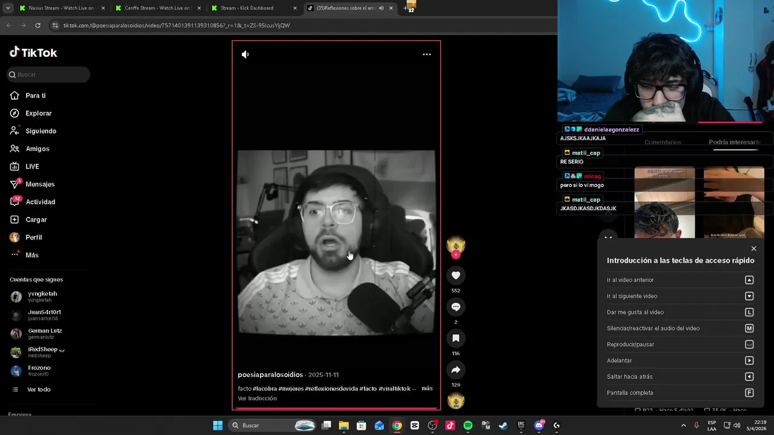Open followed account yvngketah
Image resolution: width=774 pixels, height=435 pixels.
coord(42,297)
